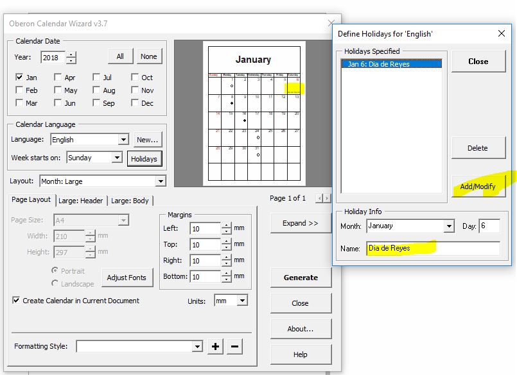Open the About... button
517x375 pixels.
(301, 329)
